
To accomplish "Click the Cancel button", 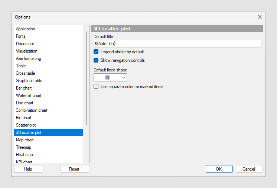I will (x=249, y=169).
